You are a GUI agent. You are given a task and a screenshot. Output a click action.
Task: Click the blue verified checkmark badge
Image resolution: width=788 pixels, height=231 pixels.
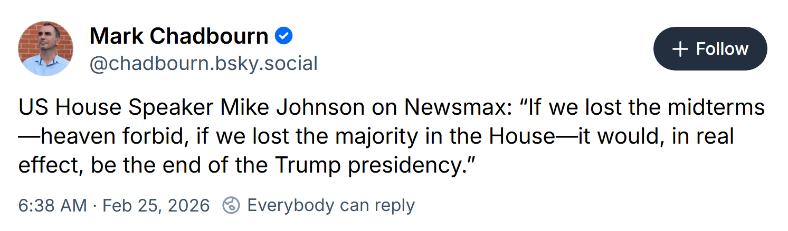284,36
